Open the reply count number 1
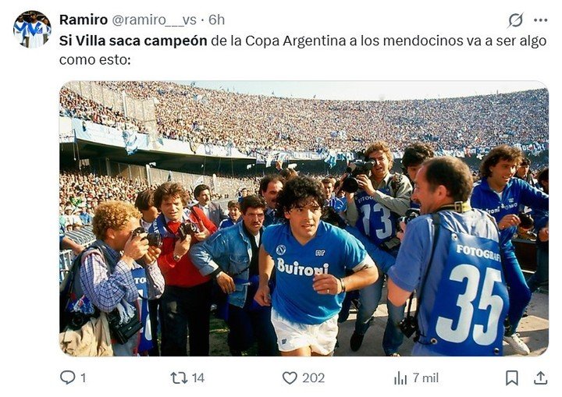Screen dimensions: 562x397 tap(84, 378)
